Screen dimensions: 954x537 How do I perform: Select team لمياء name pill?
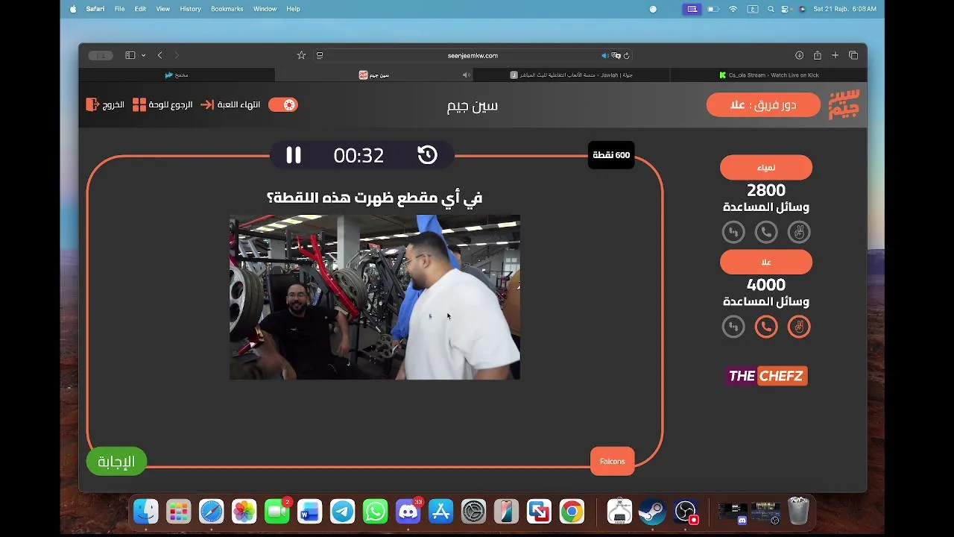click(x=766, y=168)
